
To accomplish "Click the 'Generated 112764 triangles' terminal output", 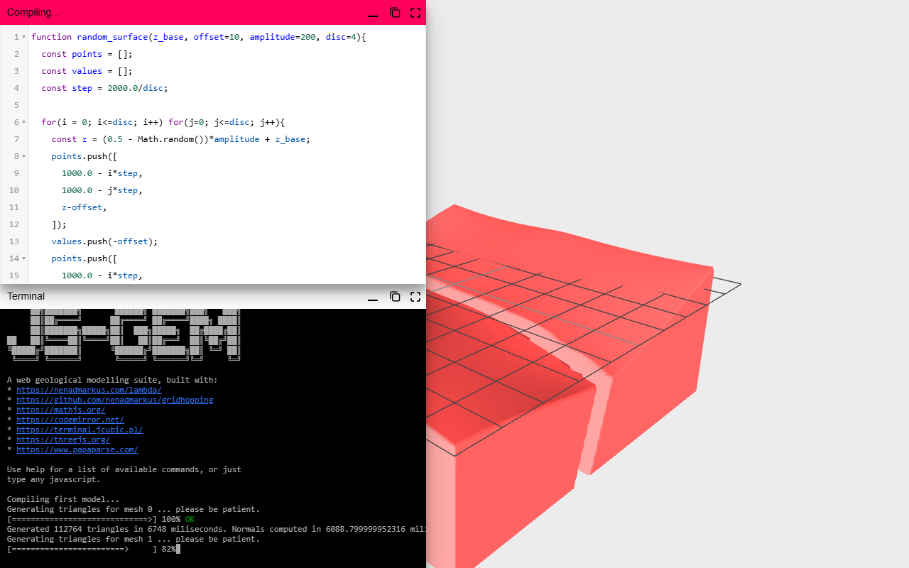I will pos(217,529).
